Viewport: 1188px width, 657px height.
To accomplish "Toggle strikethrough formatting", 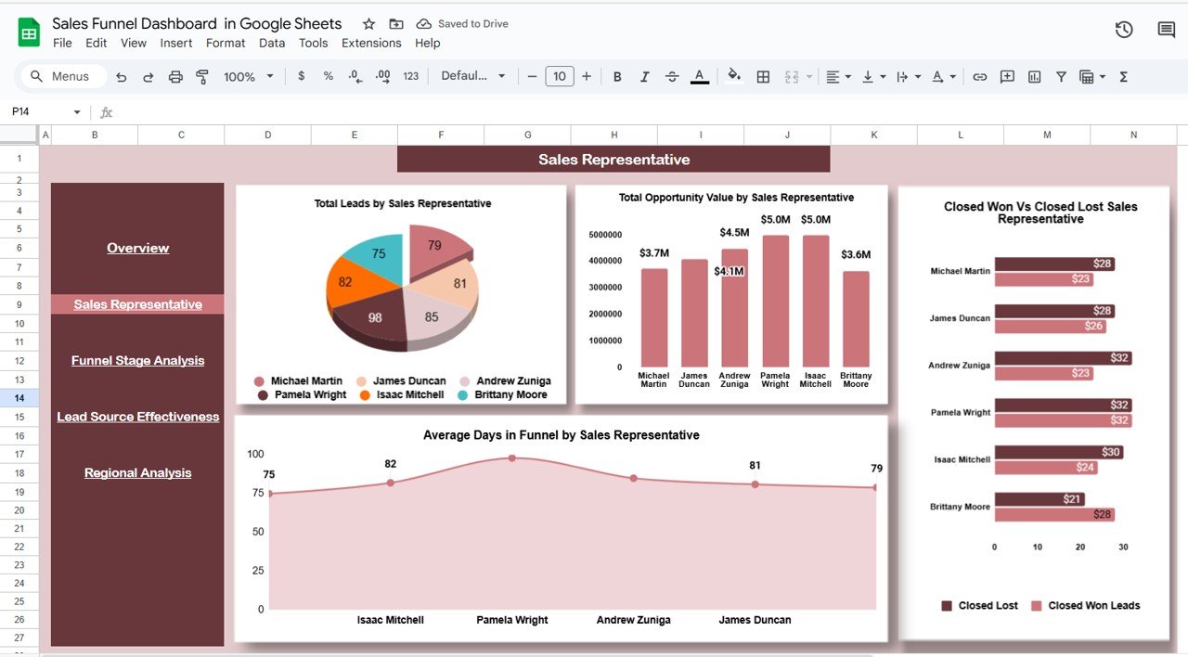I will (672, 77).
